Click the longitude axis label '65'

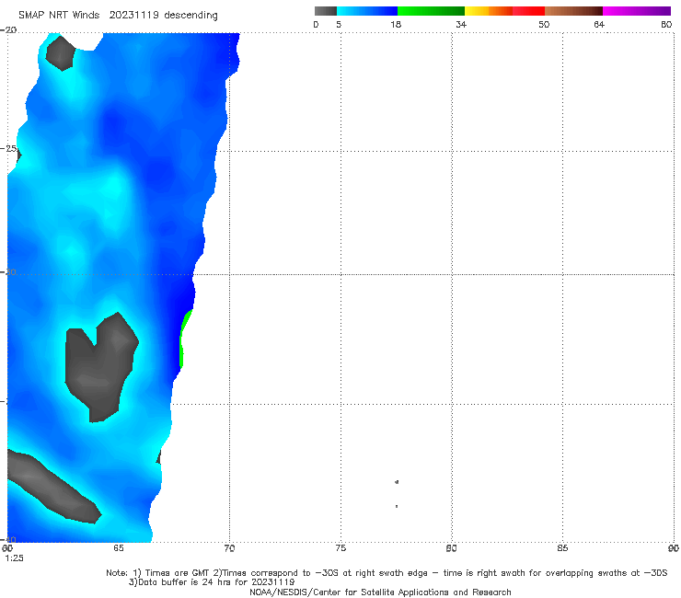coord(118,548)
